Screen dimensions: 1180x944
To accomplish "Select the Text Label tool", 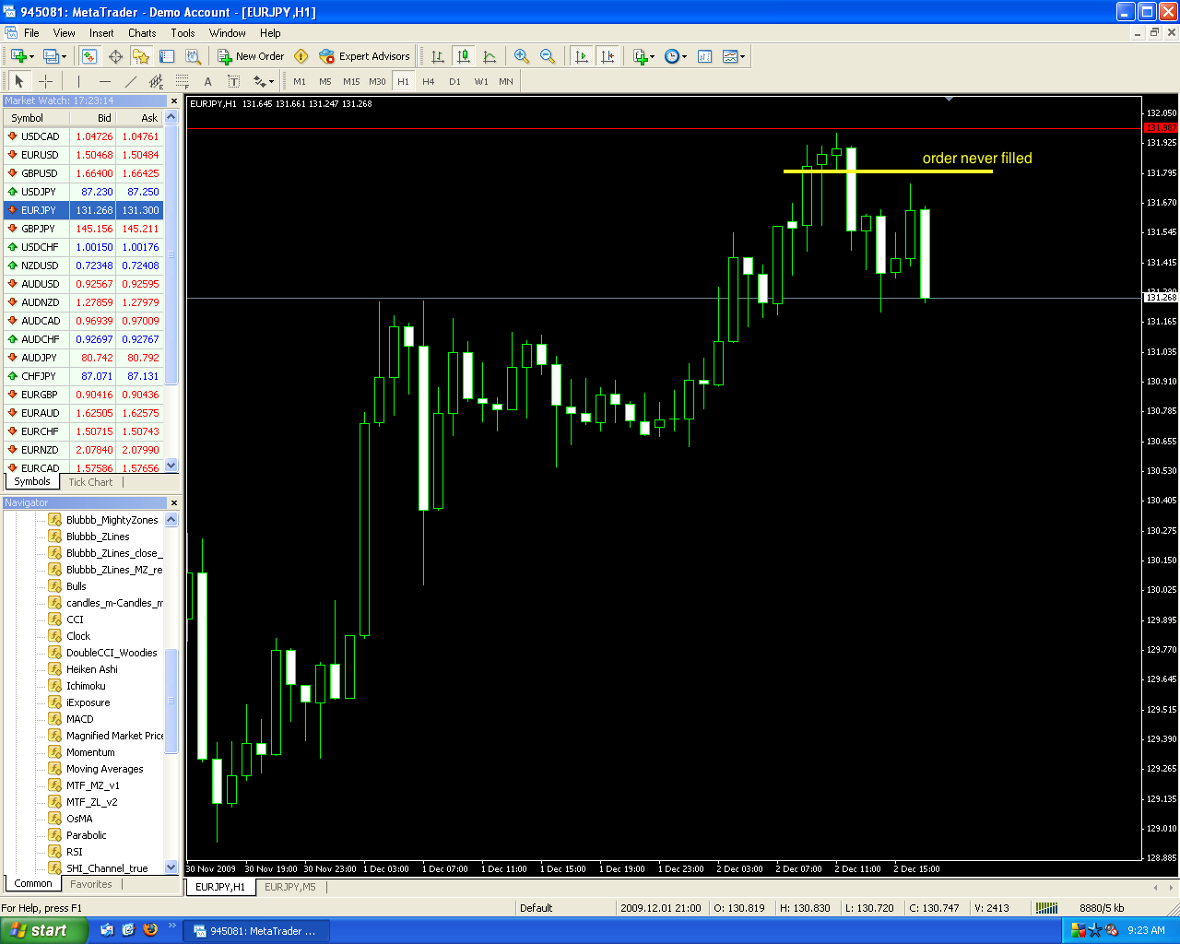I will [x=233, y=81].
